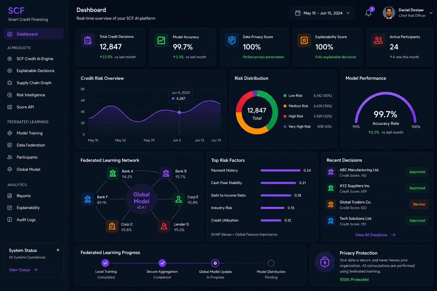437x291 pixels.
Task: Click the Very High Risk legend swatch
Action: point(285,127)
